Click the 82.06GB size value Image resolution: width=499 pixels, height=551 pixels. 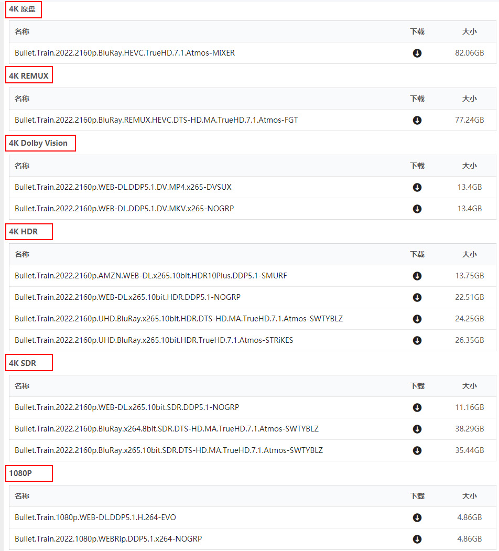tap(470, 53)
